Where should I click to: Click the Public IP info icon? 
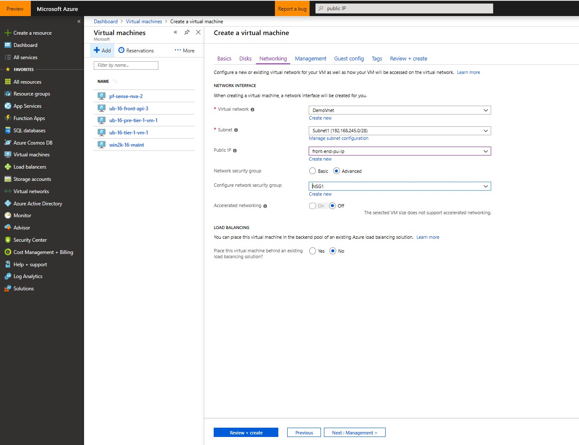coord(235,150)
